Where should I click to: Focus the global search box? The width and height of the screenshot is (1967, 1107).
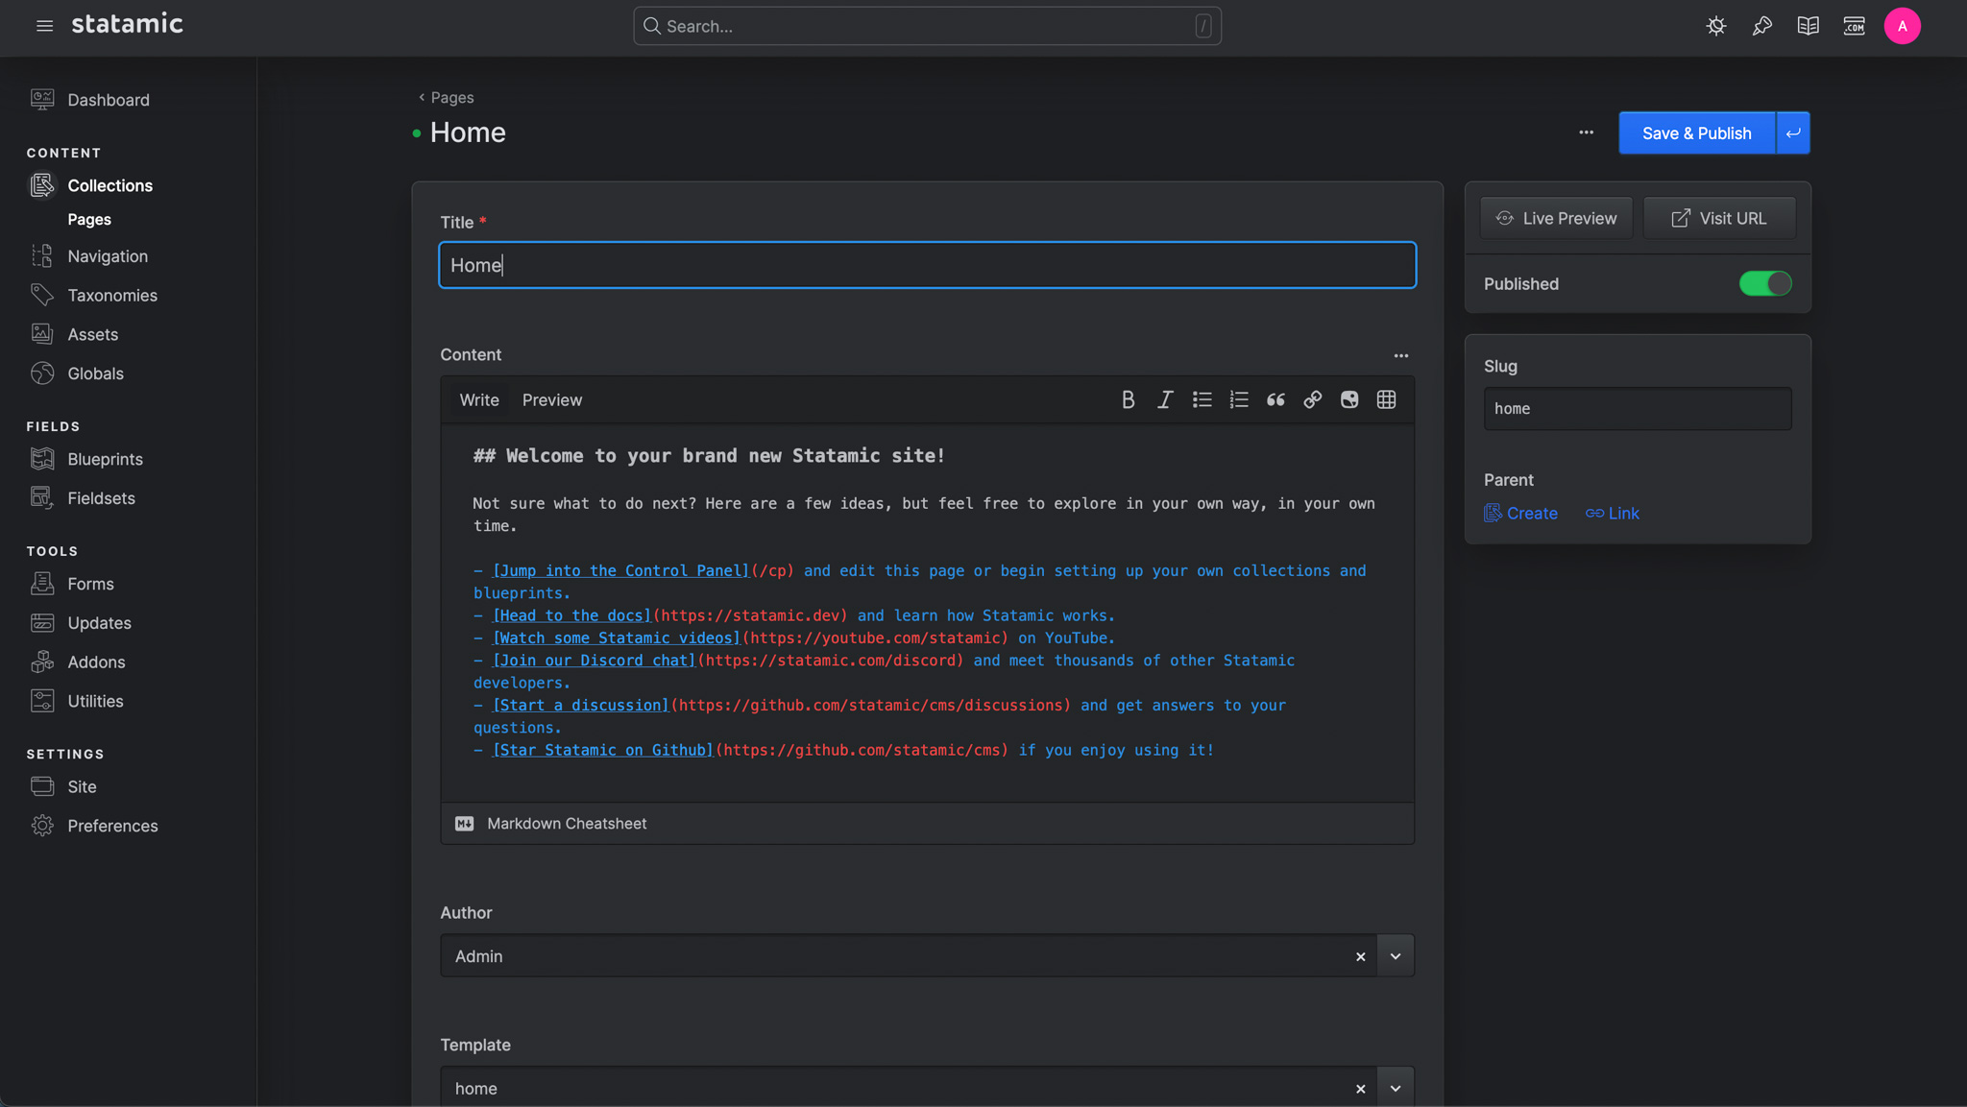point(927,26)
